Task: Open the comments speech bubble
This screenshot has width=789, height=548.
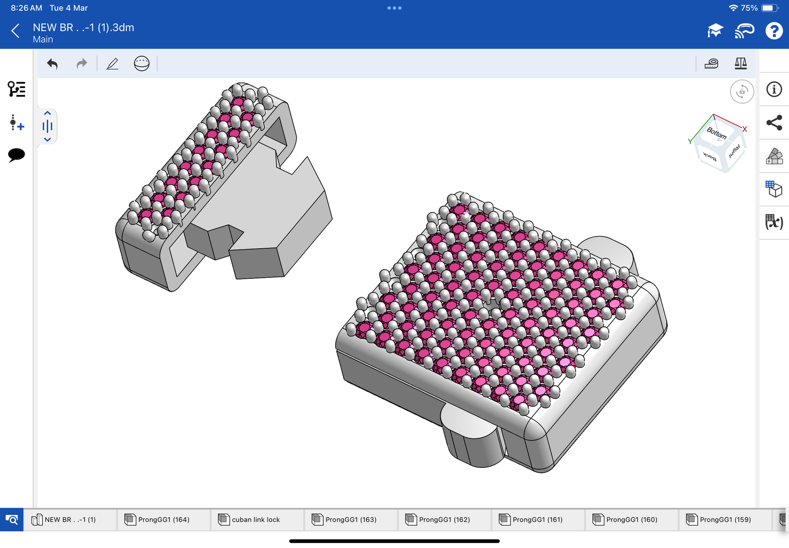Action: click(x=16, y=155)
